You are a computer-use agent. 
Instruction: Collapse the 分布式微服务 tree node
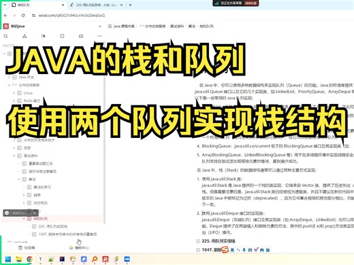pyautogui.click(x=9, y=85)
